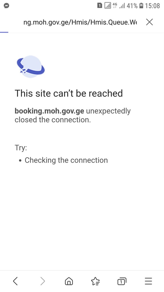Tap the page loading progress bar
This screenshot has height=292, width=164.
pos(4,32)
